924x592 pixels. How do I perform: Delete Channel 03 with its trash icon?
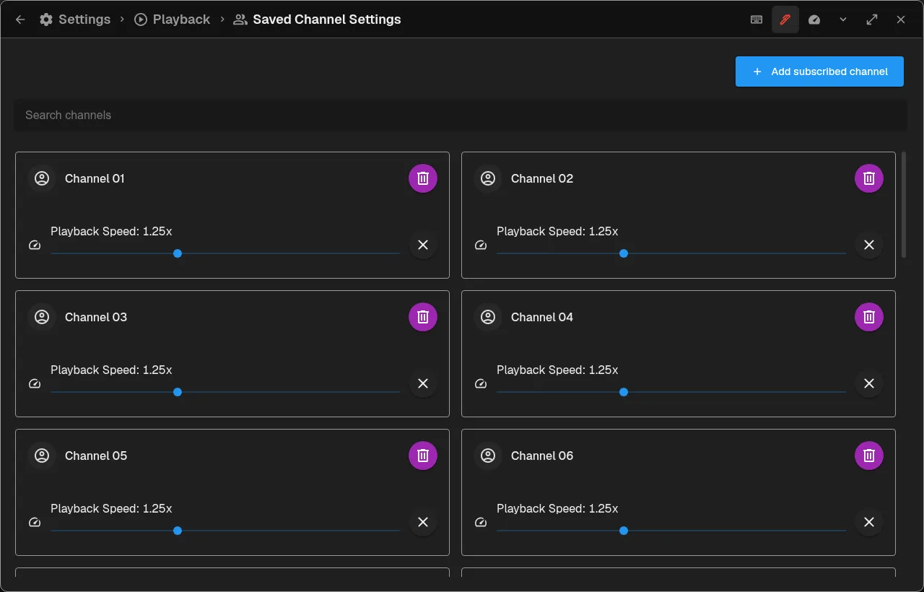(423, 317)
